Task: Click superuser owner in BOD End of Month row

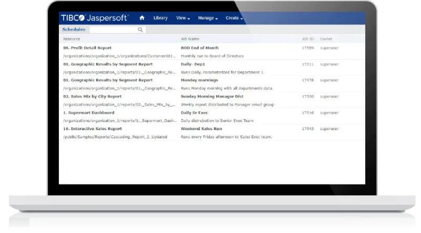Action: [x=329, y=48]
